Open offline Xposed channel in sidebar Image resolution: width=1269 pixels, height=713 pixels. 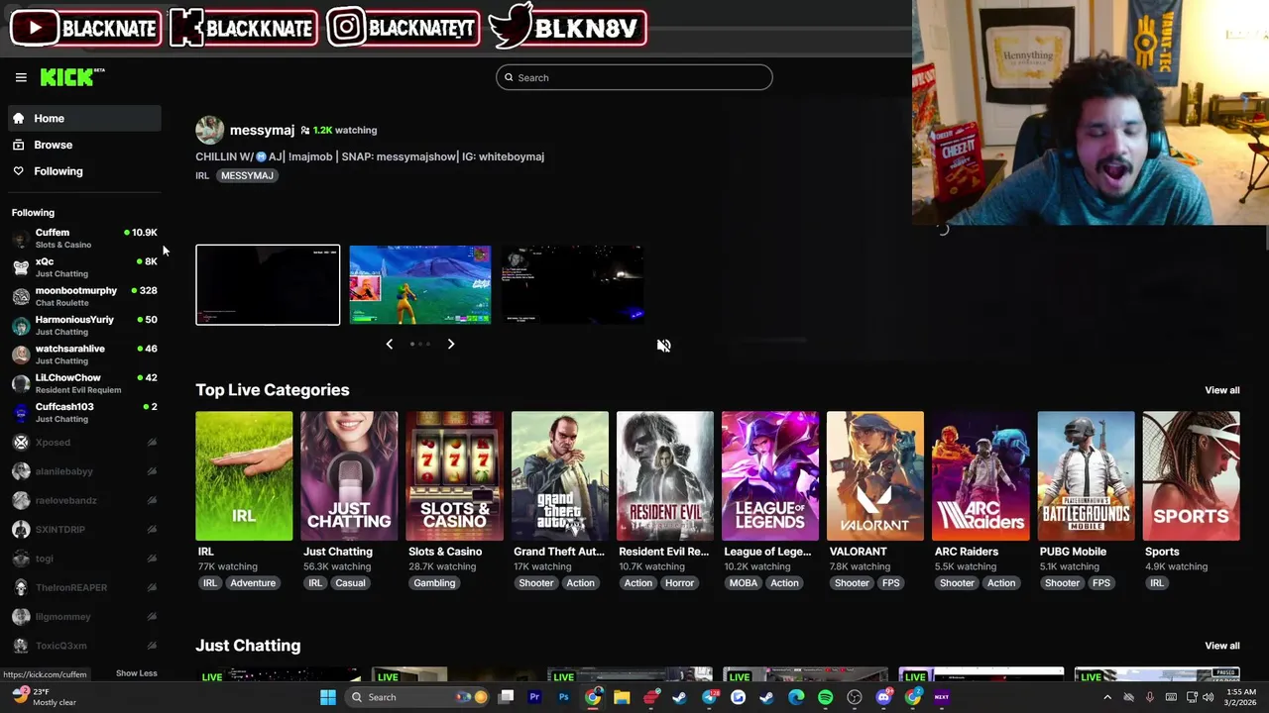[x=85, y=443]
